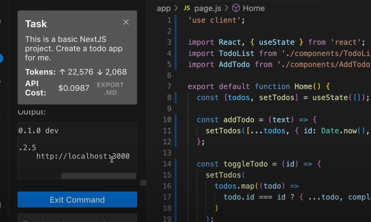Expand the chevron between app and page.js
This screenshot has width=371, height=222.
click(176, 8)
